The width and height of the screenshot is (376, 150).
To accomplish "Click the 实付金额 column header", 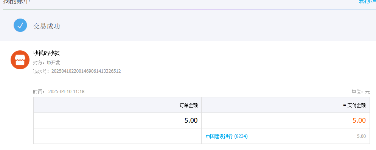I will [x=354, y=105].
